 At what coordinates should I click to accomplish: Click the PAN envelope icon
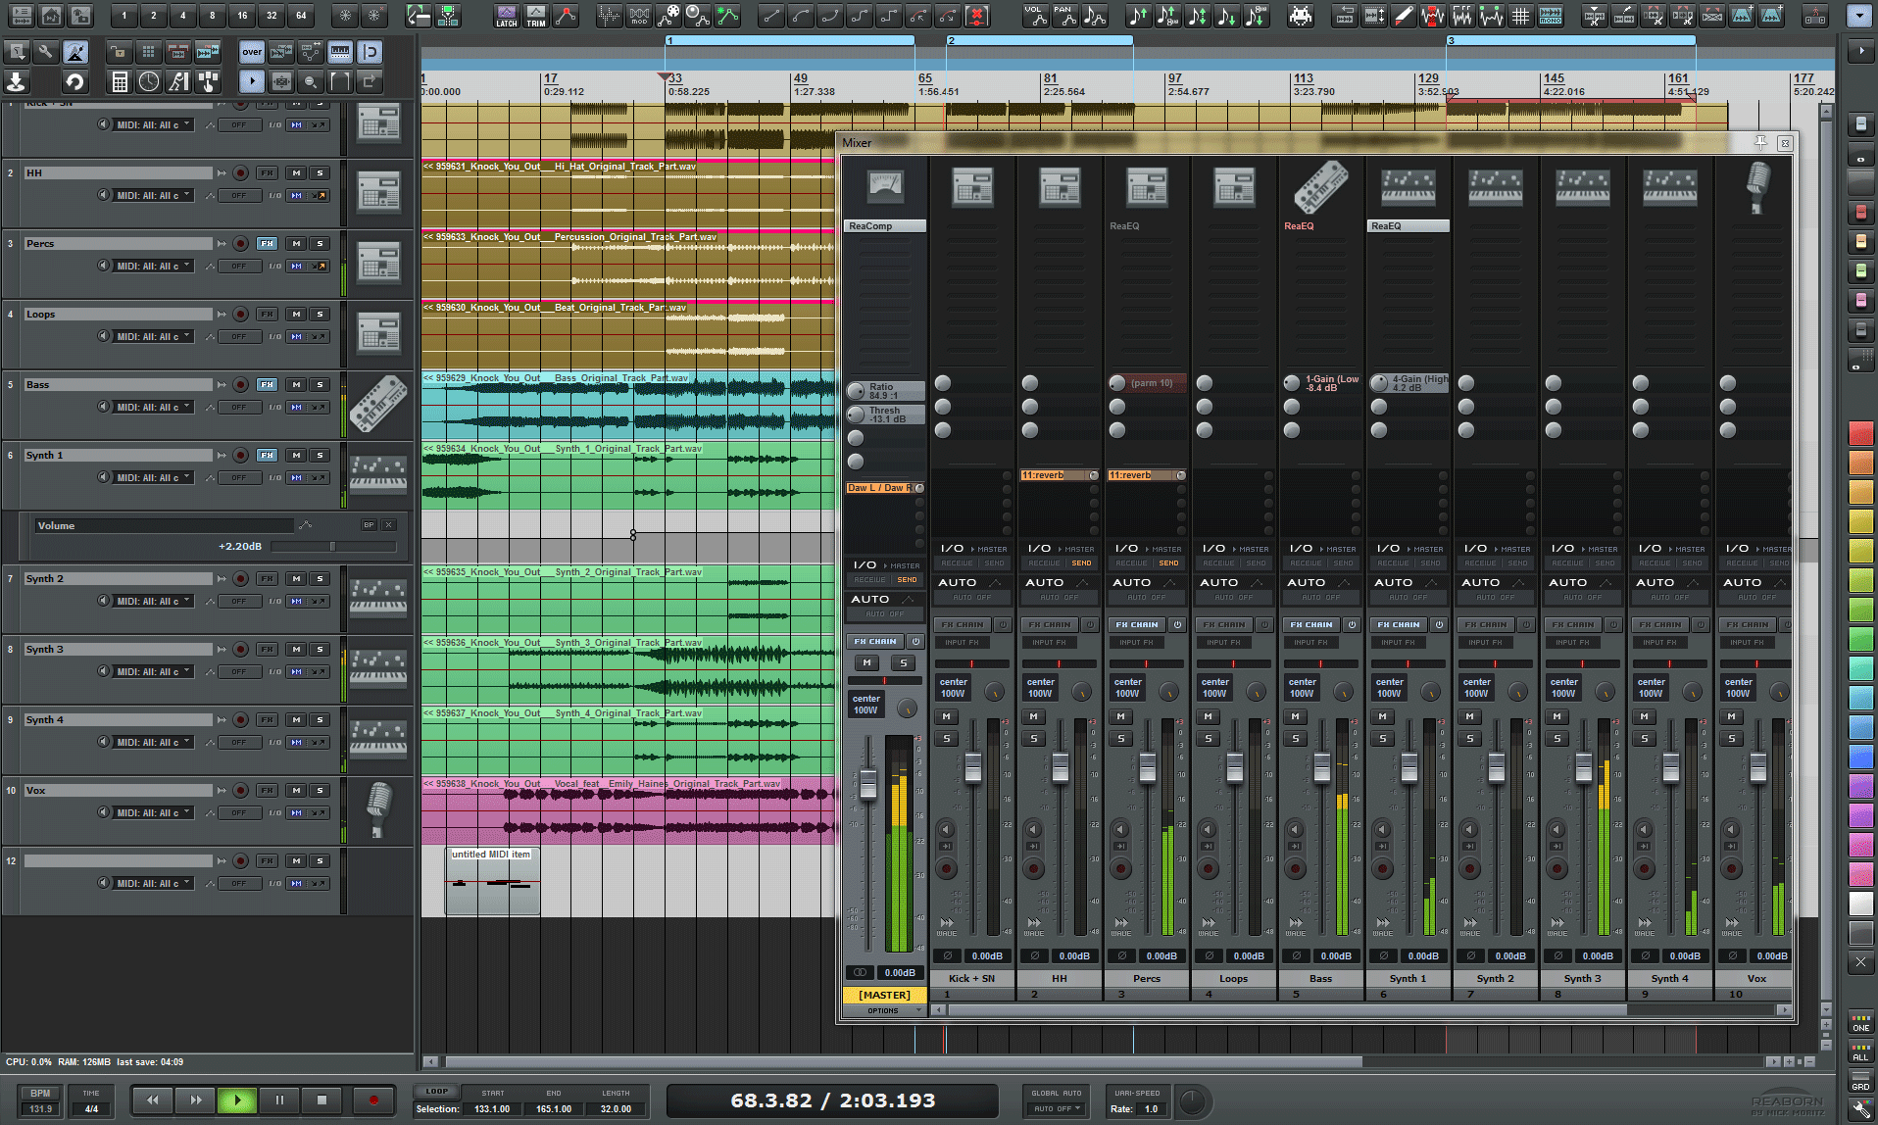(1064, 15)
